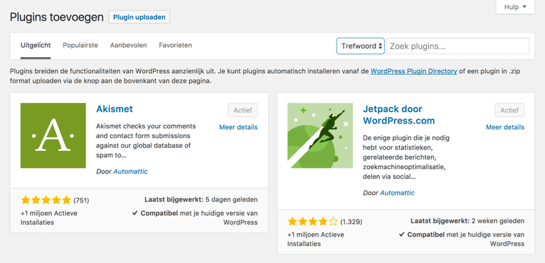
Task: Click the Jetpack four-star rating
Action: click(x=313, y=222)
